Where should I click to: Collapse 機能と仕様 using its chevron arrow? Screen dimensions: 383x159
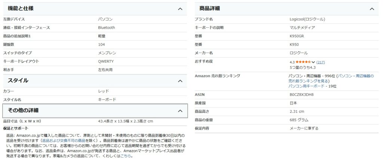180,9
